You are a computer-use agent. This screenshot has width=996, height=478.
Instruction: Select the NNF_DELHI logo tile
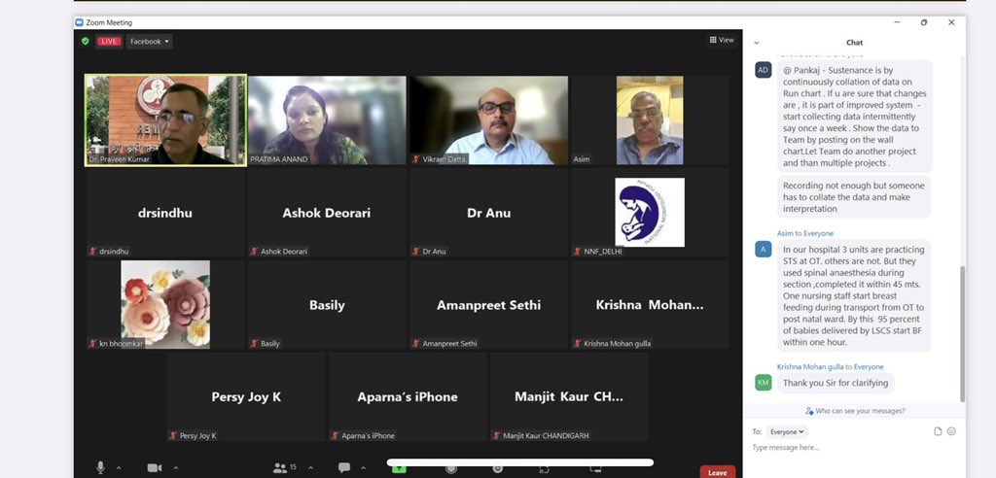(650, 212)
